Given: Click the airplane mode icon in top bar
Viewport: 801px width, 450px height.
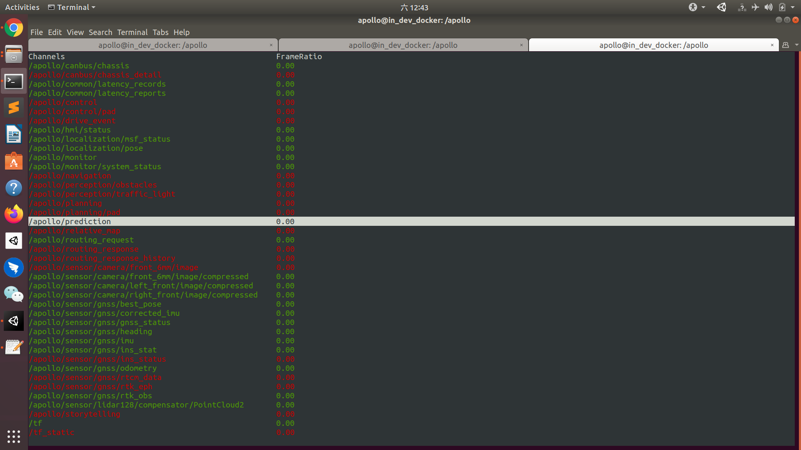Looking at the screenshot, I should [x=755, y=7].
